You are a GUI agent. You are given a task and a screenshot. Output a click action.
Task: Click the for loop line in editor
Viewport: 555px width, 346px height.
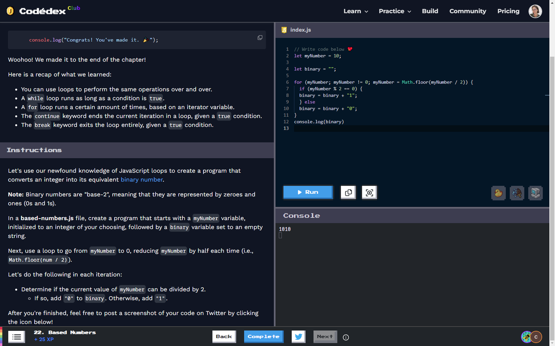[x=383, y=82]
